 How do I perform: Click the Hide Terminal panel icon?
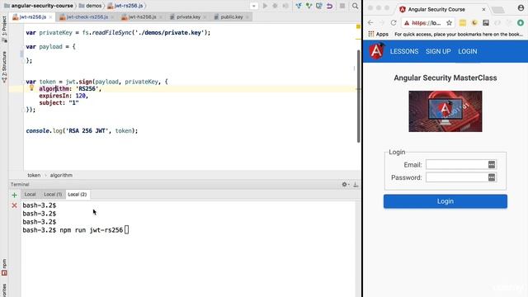click(356, 184)
